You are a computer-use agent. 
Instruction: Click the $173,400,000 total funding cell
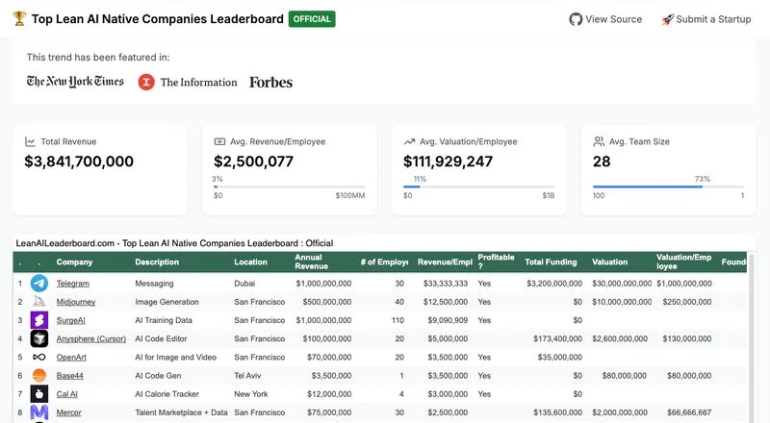click(x=557, y=338)
